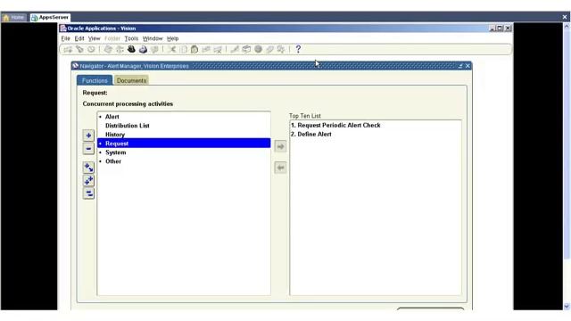Switch to the Documents tab
571x321 pixels.
point(131,80)
